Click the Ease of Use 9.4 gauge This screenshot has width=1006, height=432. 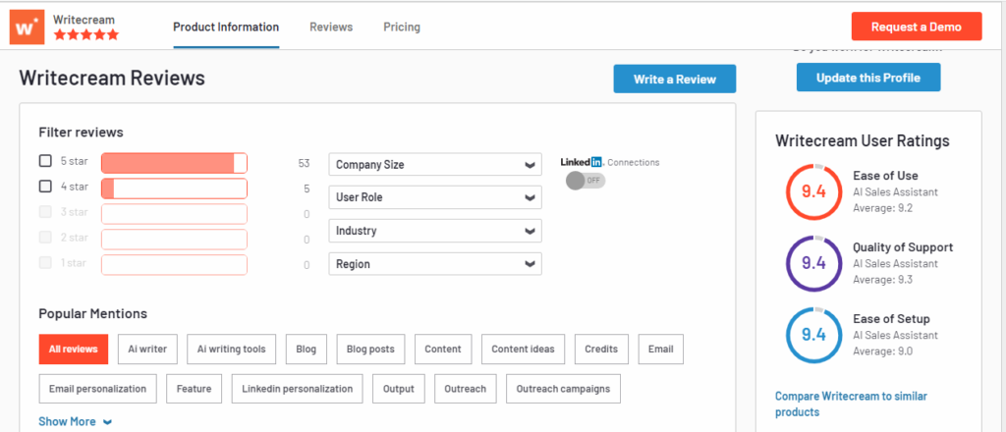coord(813,190)
